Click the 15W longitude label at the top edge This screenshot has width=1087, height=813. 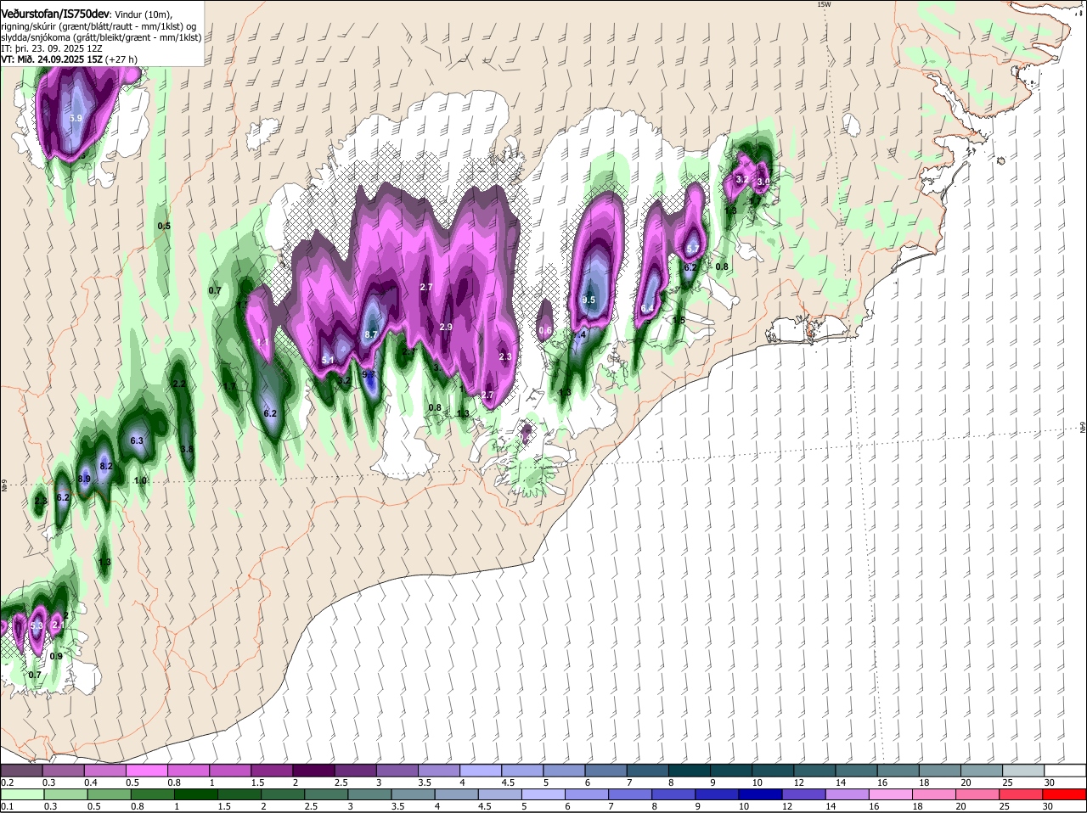823,4
